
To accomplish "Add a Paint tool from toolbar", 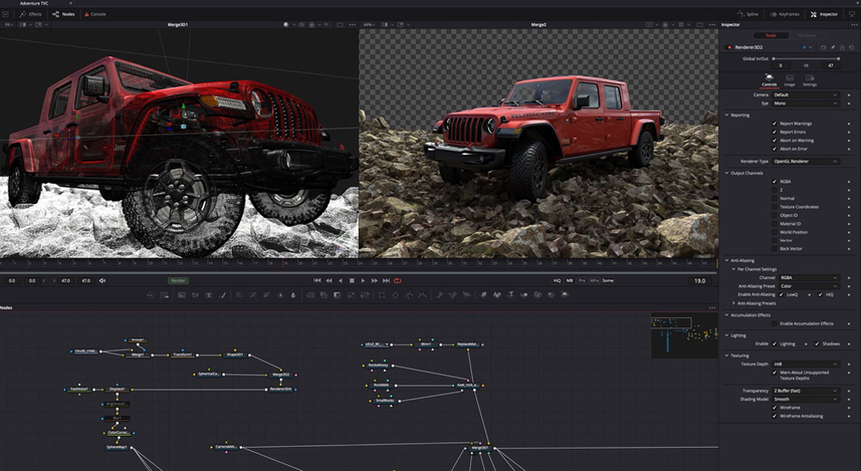I will coord(222,294).
